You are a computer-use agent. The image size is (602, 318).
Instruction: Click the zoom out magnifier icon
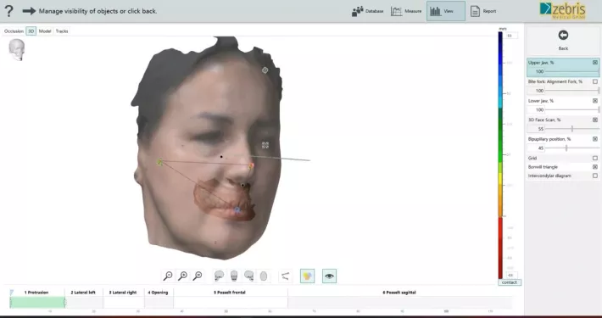pos(168,276)
